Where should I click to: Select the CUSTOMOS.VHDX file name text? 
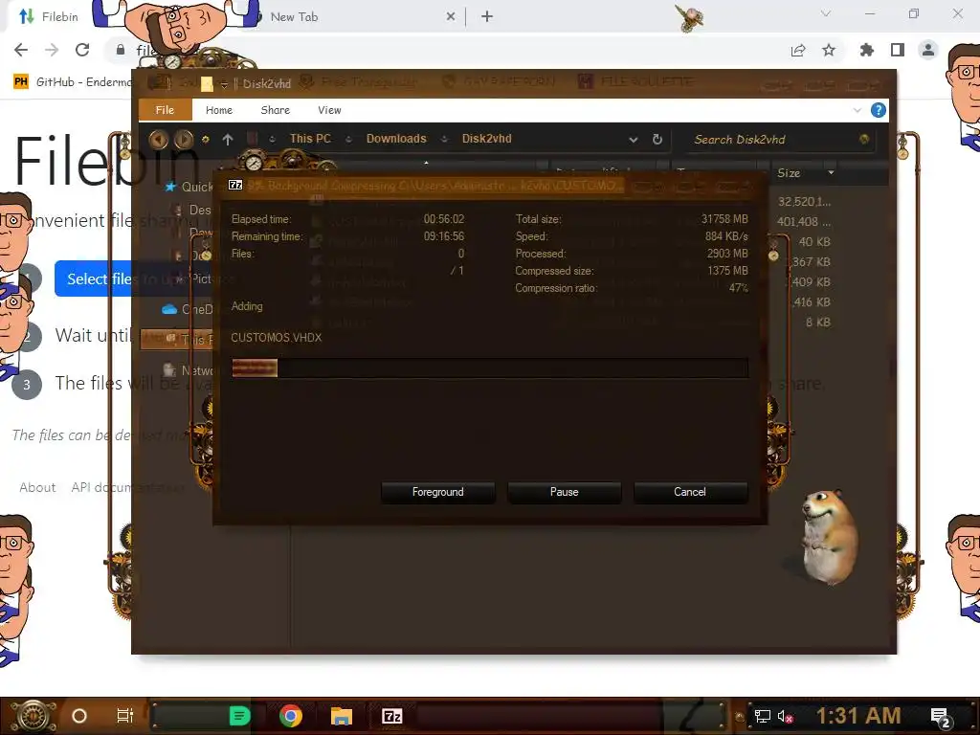277,338
